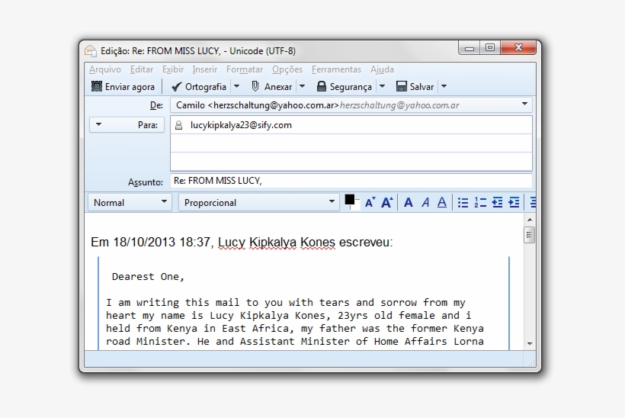Click the Enviar agora send button
Image resolution: width=625 pixels, height=418 pixels.
click(123, 86)
